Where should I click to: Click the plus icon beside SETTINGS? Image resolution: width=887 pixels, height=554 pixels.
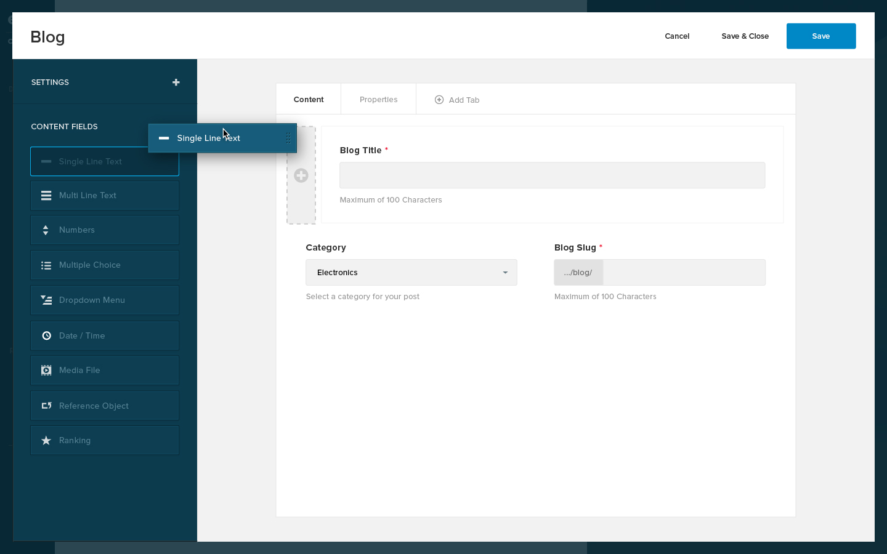coord(176,82)
